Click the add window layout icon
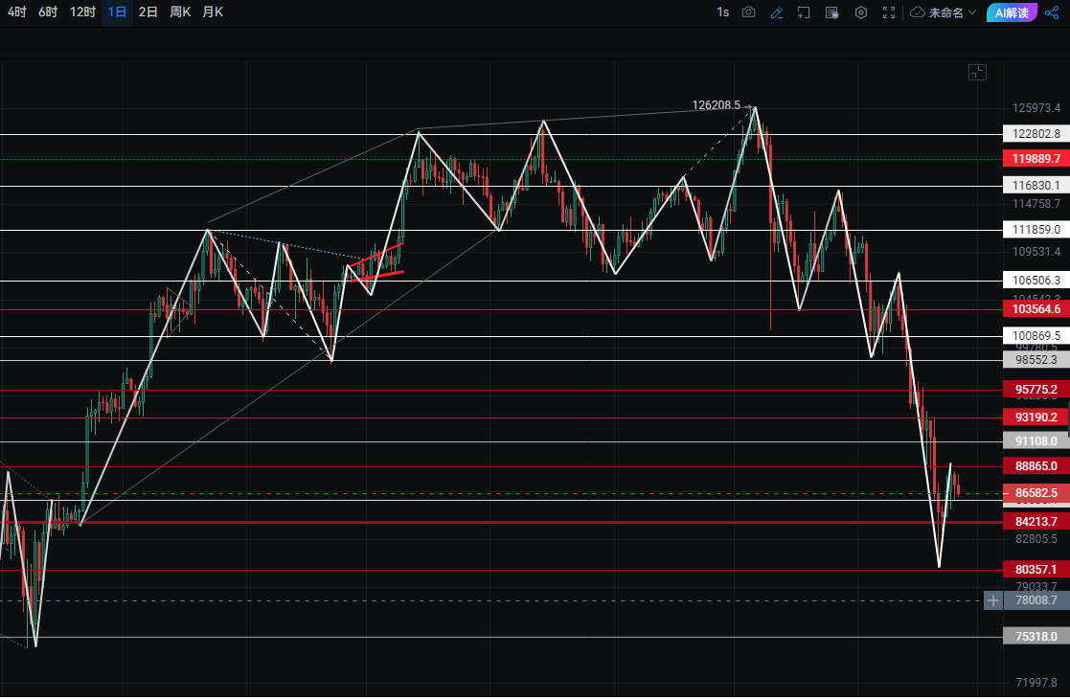The height and width of the screenshot is (700, 1070). point(804,12)
